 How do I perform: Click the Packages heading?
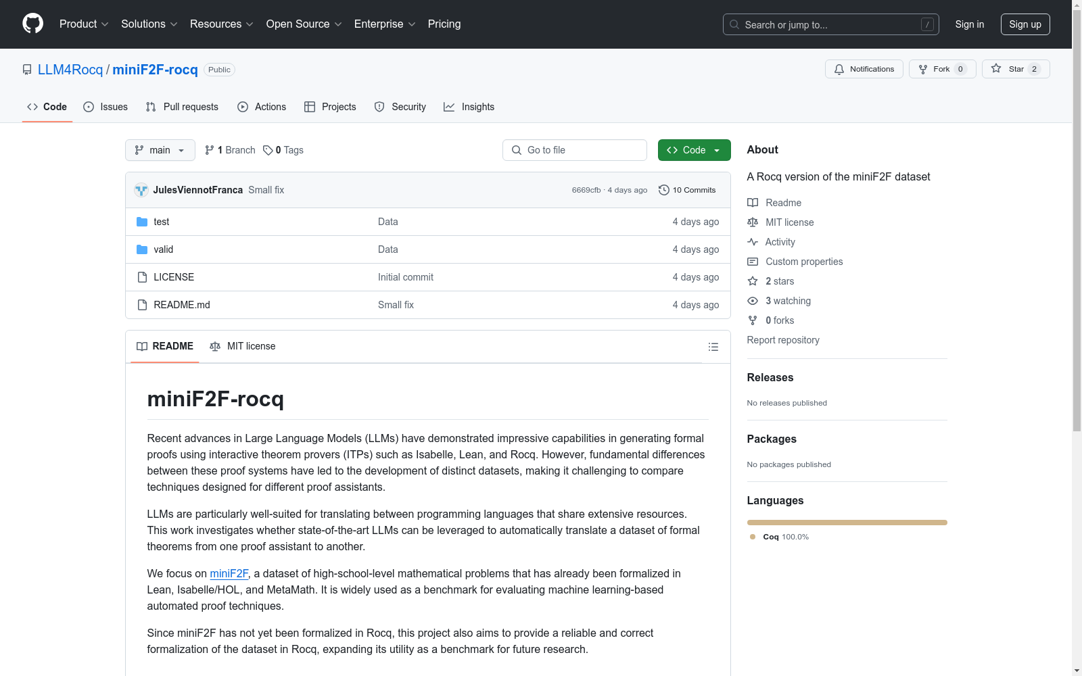pyautogui.click(x=772, y=439)
